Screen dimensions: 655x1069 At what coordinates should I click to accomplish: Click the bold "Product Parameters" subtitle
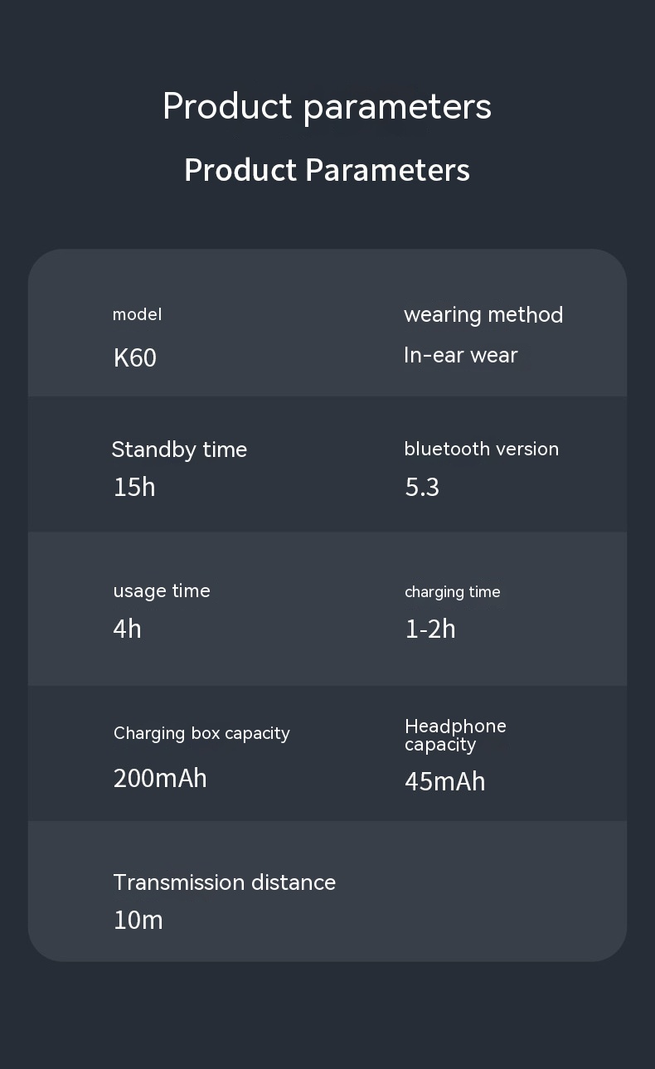[x=327, y=170]
